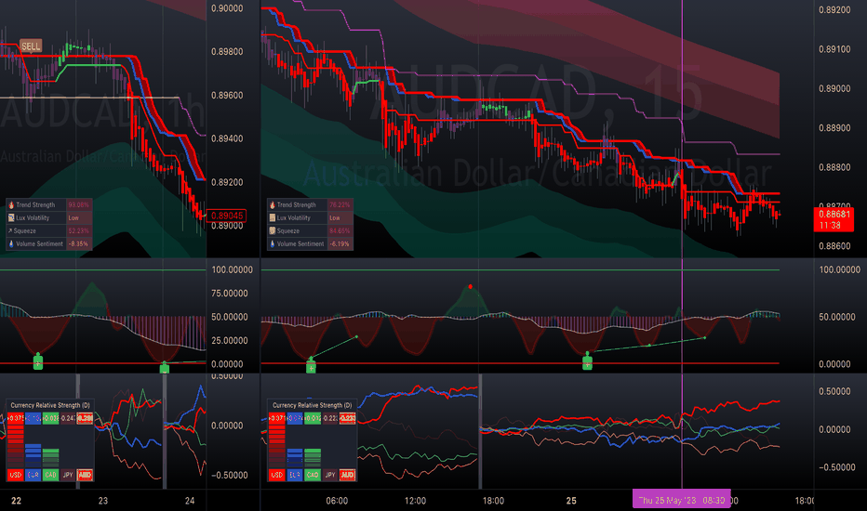Click the 06:00 label on the time axis
The image size is (867, 511).
tap(337, 501)
